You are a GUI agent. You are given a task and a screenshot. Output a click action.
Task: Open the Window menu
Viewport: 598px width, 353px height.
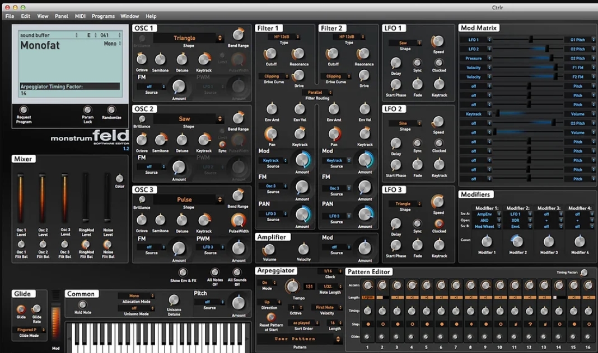130,16
